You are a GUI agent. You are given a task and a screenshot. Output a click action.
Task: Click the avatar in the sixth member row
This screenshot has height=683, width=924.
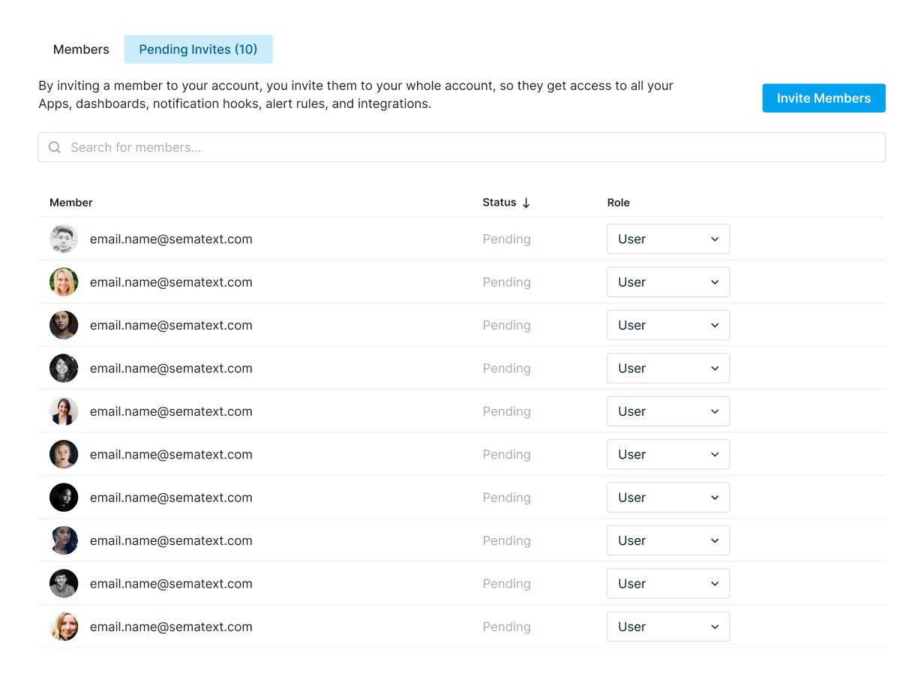[64, 454]
